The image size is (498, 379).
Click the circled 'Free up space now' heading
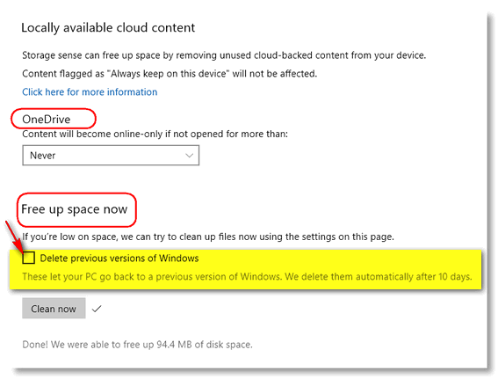[x=75, y=209]
